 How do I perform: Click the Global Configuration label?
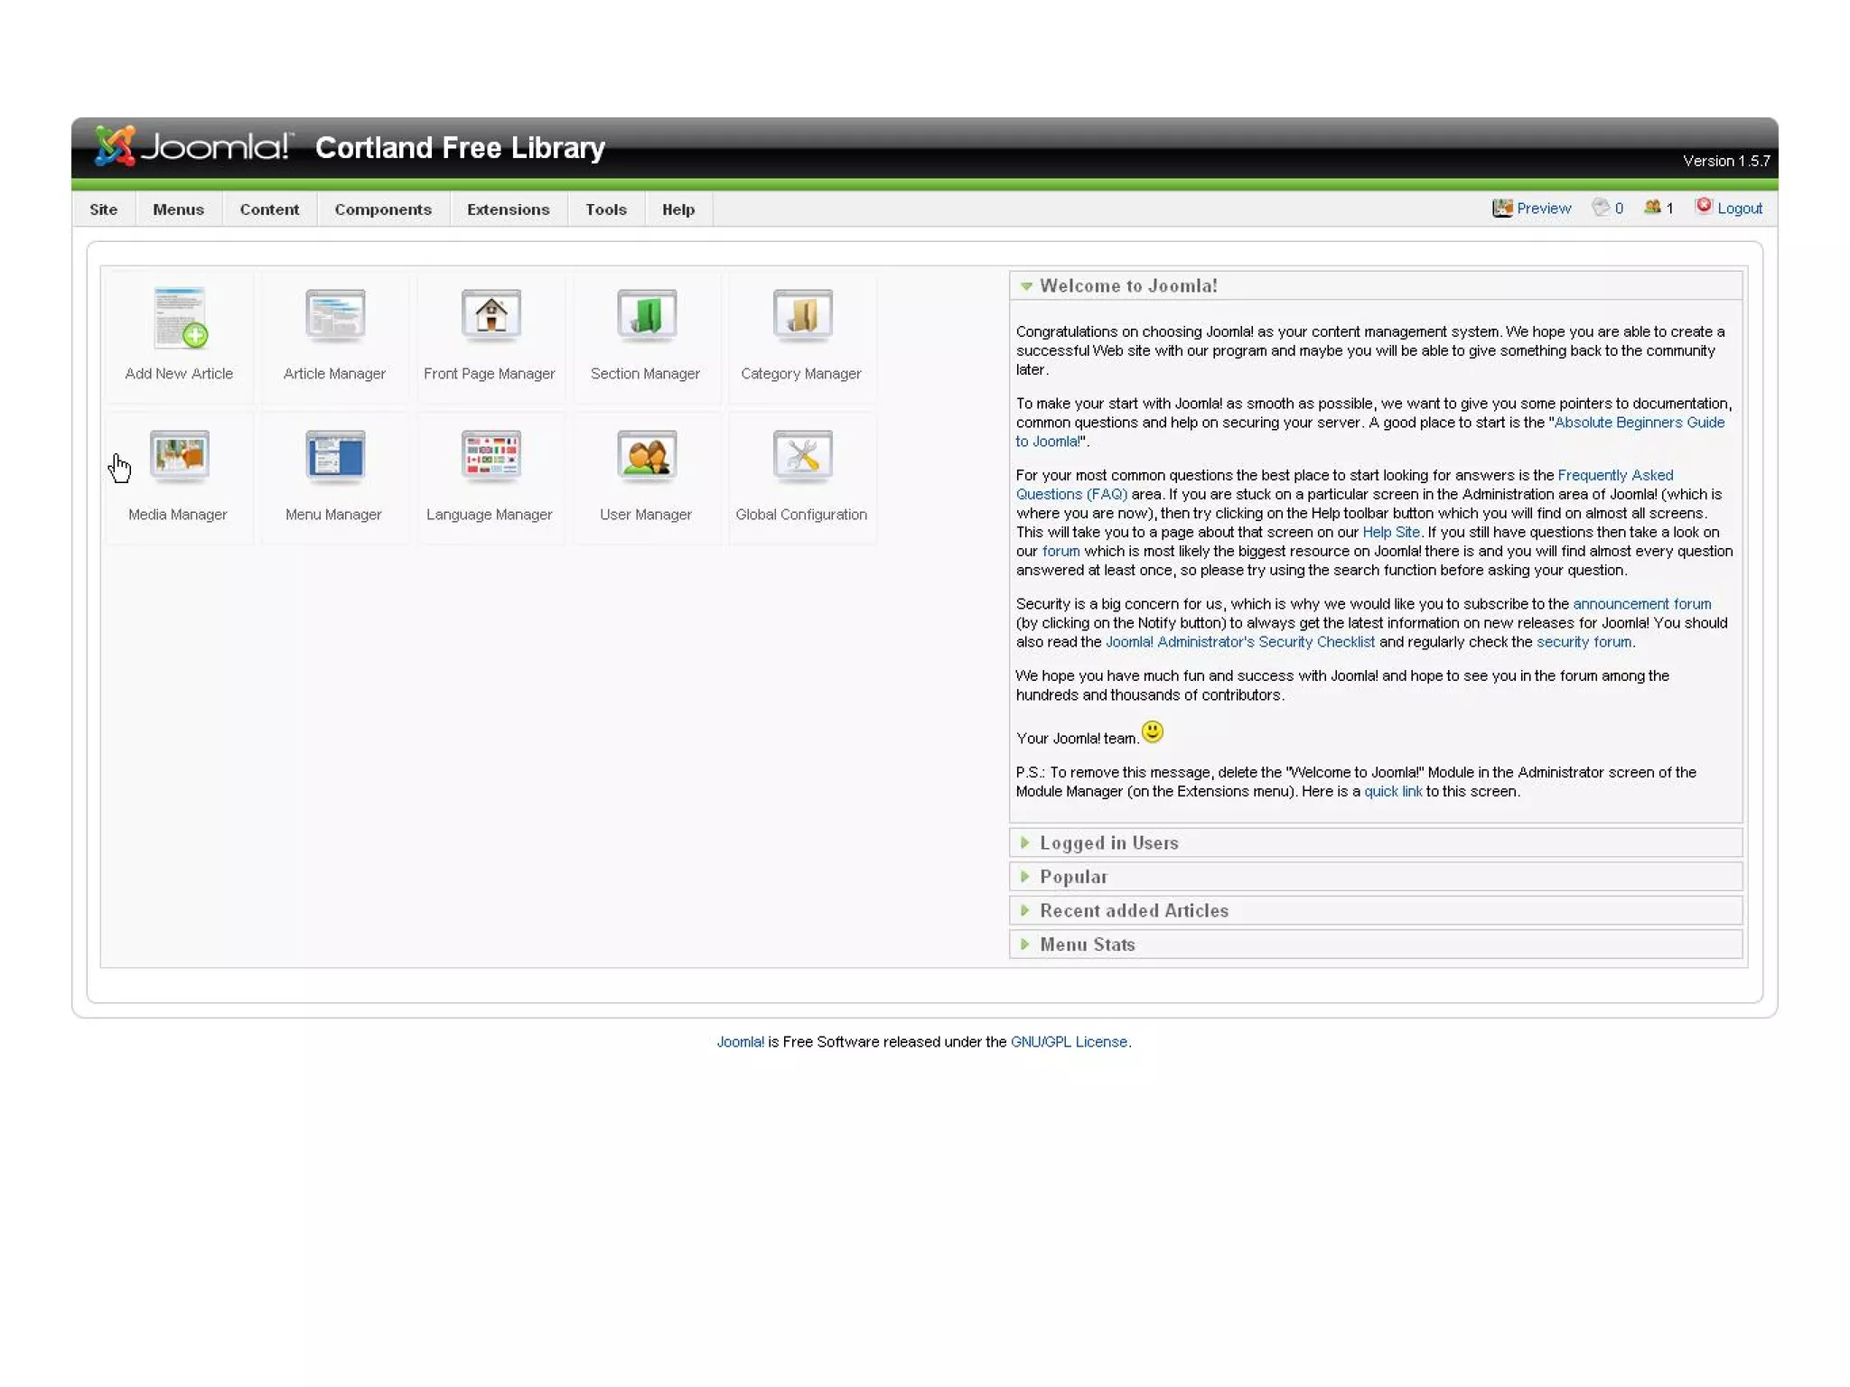801,515
